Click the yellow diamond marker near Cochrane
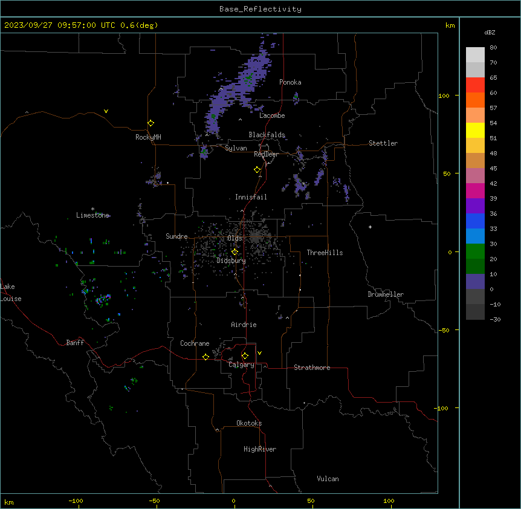This screenshot has height=509, width=521. coord(205,357)
